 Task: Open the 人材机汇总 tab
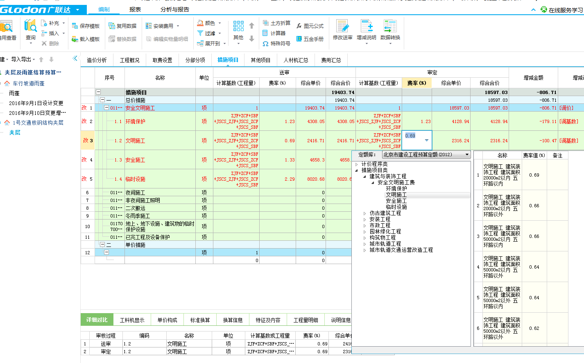(x=296, y=60)
